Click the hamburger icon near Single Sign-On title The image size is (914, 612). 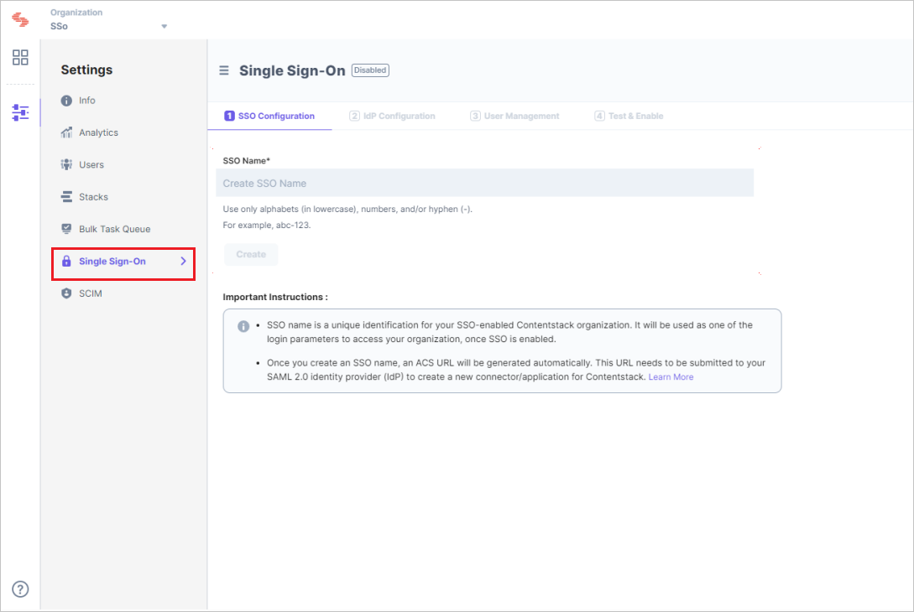[x=223, y=70]
